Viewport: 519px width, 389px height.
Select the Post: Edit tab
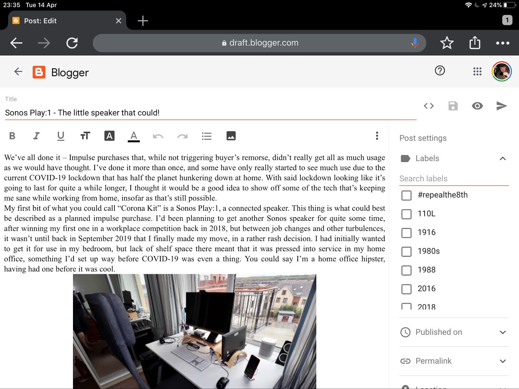pos(66,21)
